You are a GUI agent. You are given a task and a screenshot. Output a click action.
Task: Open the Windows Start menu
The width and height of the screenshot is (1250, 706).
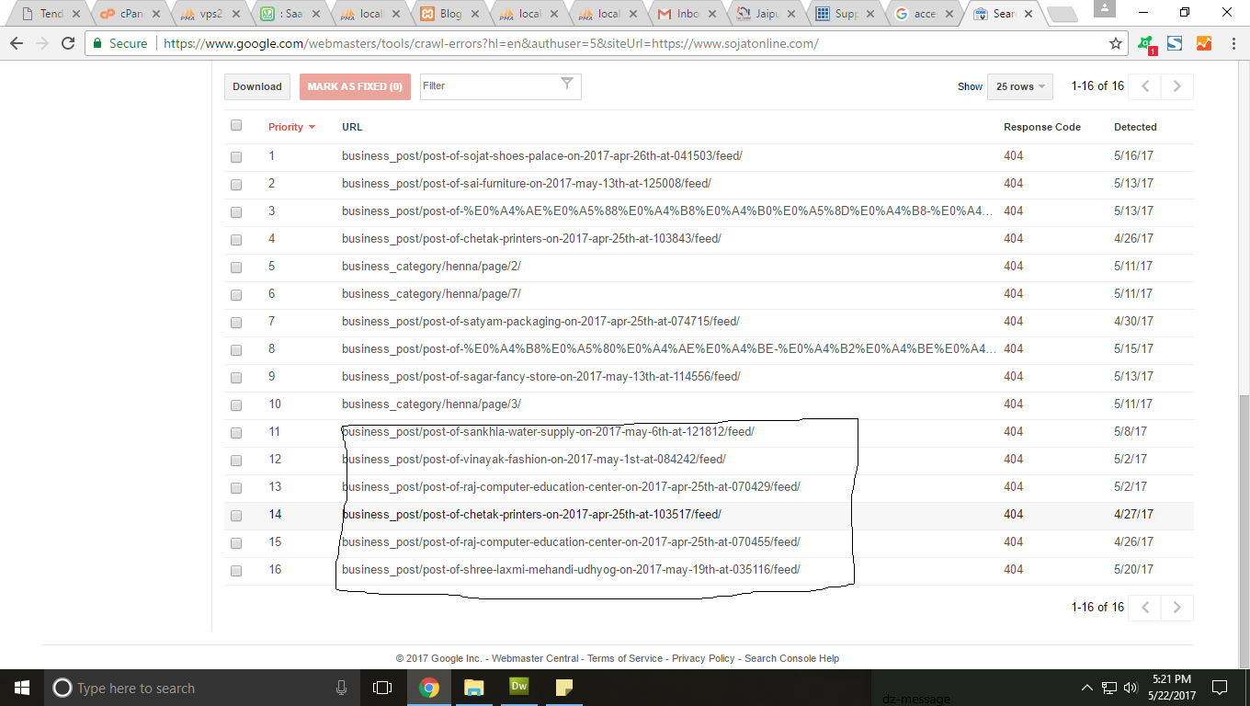[x=21, y=688]
